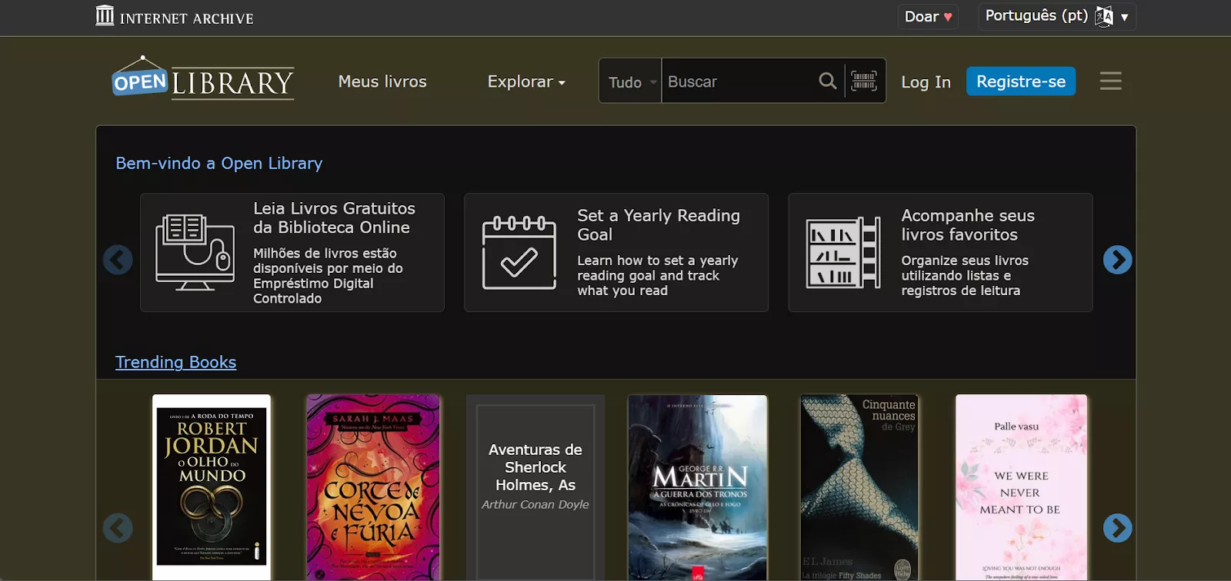
Task: Open the Meus livros menu
Action: (382, 81)
